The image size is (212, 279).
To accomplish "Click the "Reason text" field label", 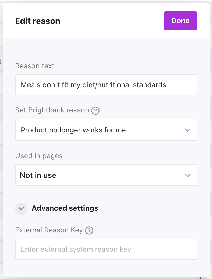I will [x=35, y=66].
